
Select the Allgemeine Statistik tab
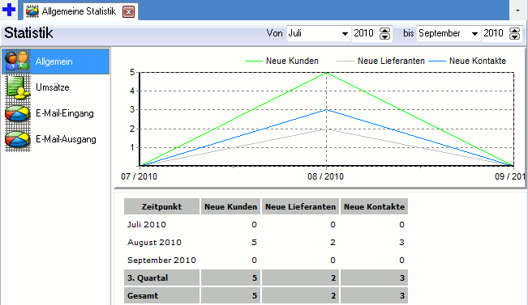80,11
